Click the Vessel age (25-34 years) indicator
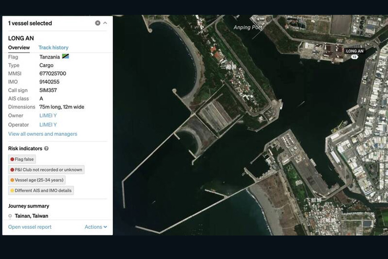This screenshot has height=259, width=388. 37,180
